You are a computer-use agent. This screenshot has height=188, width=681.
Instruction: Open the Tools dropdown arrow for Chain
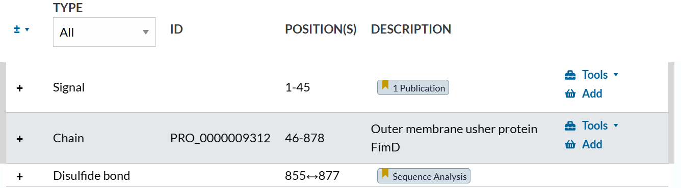tap(616, 126)
